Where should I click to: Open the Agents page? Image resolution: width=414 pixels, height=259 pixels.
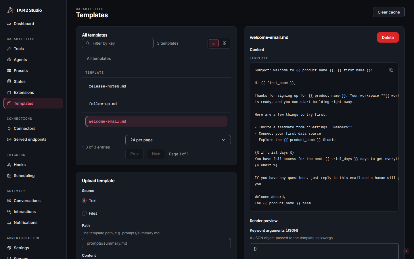pos(33,60)
